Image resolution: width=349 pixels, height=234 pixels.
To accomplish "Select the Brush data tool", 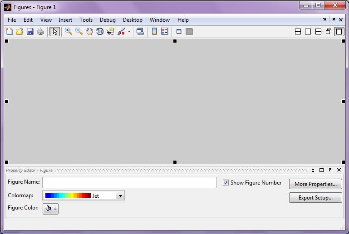I will click(x=121, y=31).
